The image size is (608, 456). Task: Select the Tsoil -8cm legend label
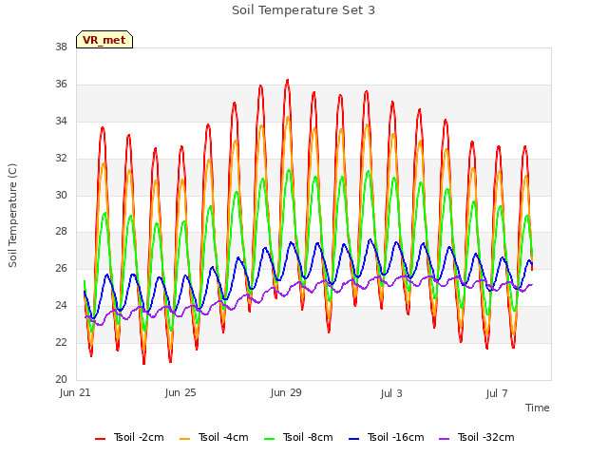(308, 437)
